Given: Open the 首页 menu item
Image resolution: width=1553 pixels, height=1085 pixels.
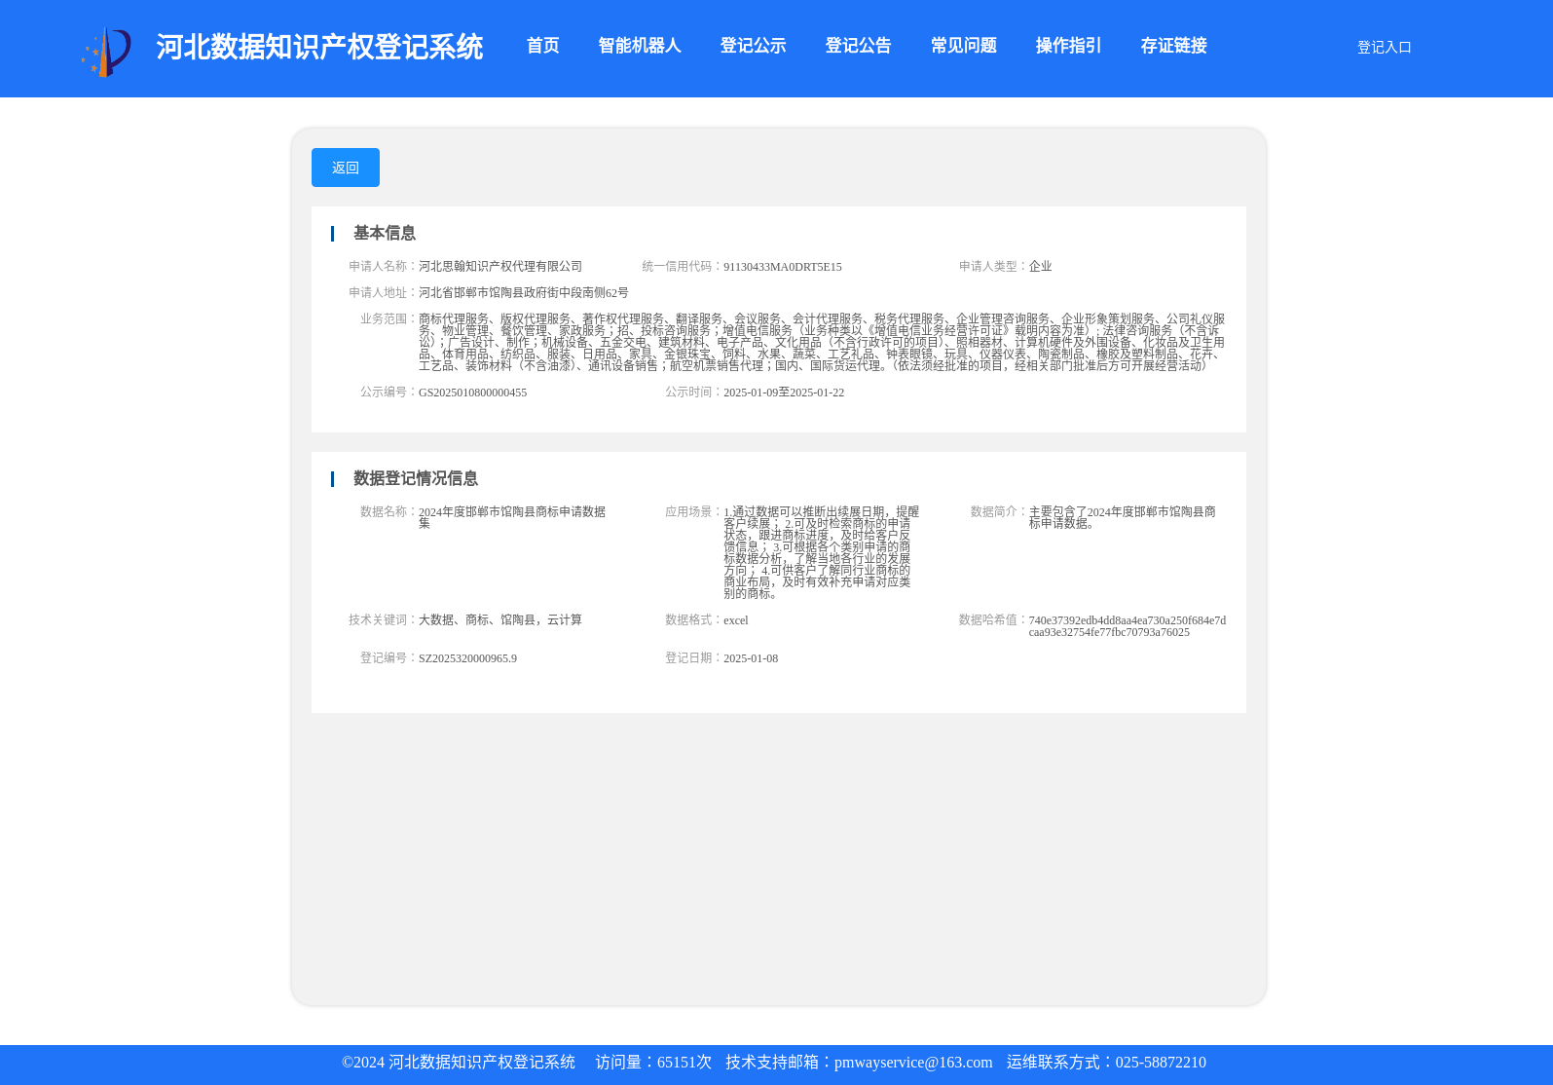Looking at the screenshot, I should point(542,46).
